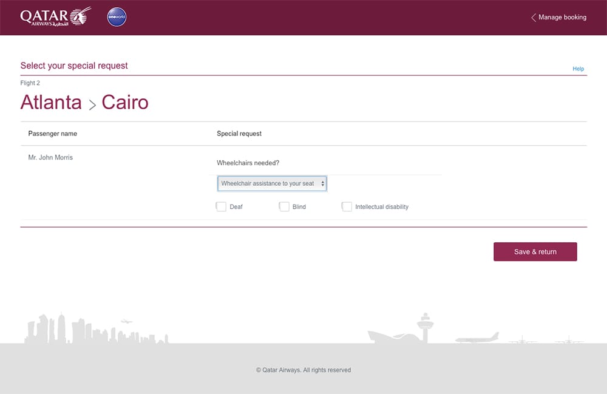Click the Special request column header

point(239,134)
